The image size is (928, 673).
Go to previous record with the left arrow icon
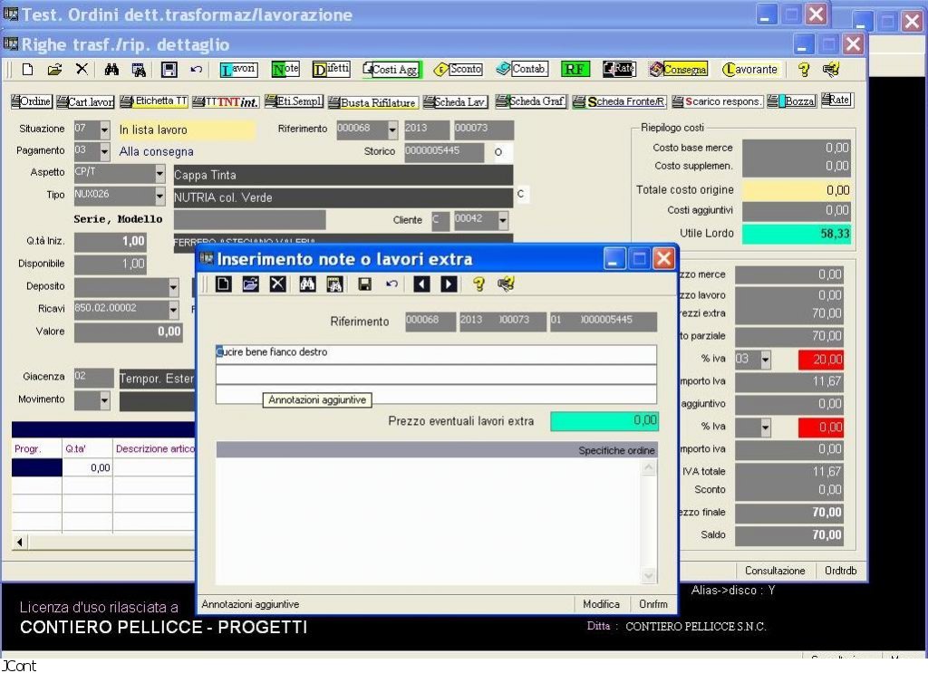421,284
